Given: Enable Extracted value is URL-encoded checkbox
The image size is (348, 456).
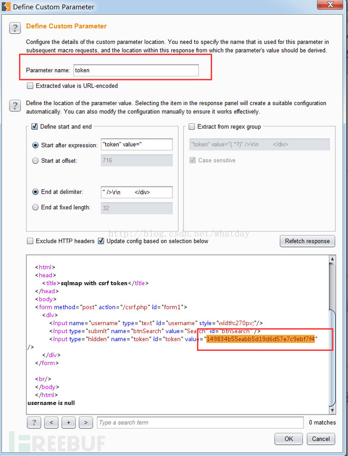Looking at the screenshot, I should (x=30, y=86).
